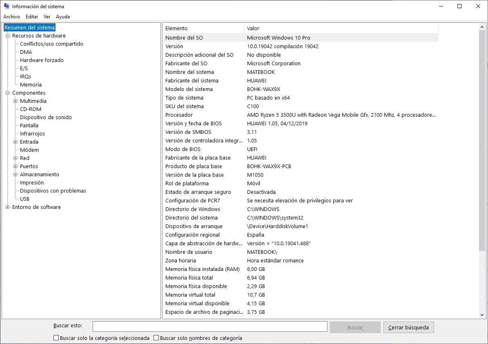Select the Procesador row in the list
The width and height of the screenshot is (488, 344).
pyautogui.click(x=179, y=115)
